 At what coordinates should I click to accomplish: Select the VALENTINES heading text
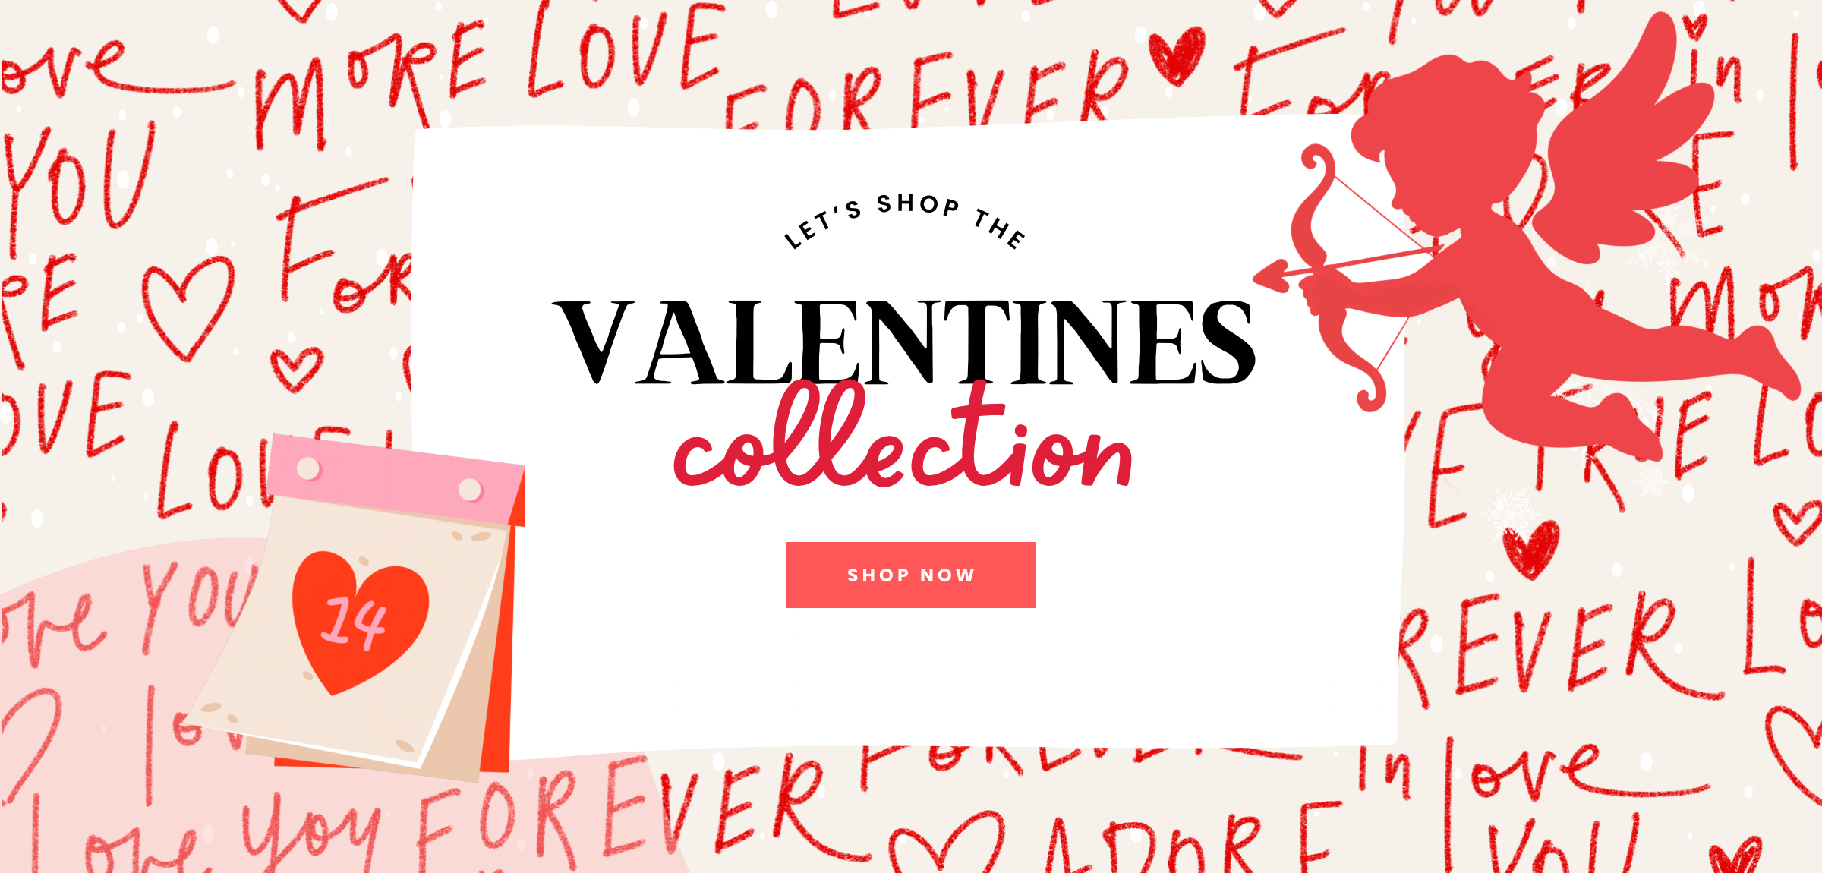[903, 342]
